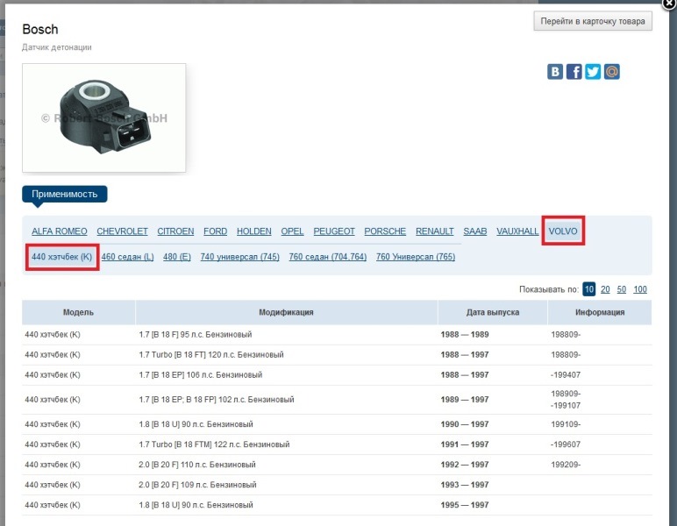Click row '2.0 [B 20 F] 110 л.с. Бензиновый'
This screenshot has height=526, width=677.
[x=337, y=465]
